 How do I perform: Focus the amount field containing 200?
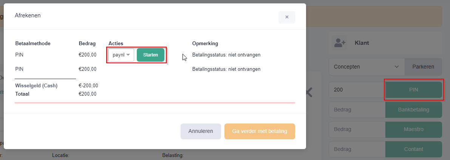[x=357, y=90]
